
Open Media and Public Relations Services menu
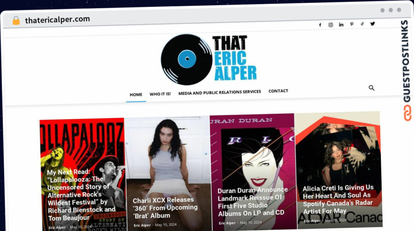[x=220, y=92]
